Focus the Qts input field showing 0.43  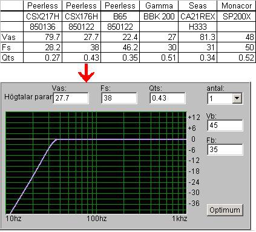click(x=168, y=98)
